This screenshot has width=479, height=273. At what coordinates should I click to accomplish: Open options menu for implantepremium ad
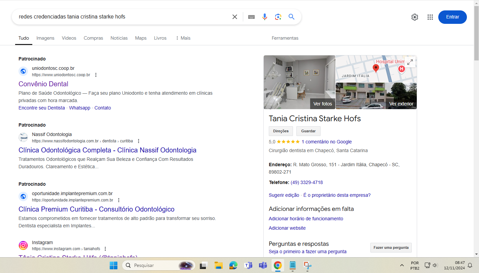coord(119,200)
